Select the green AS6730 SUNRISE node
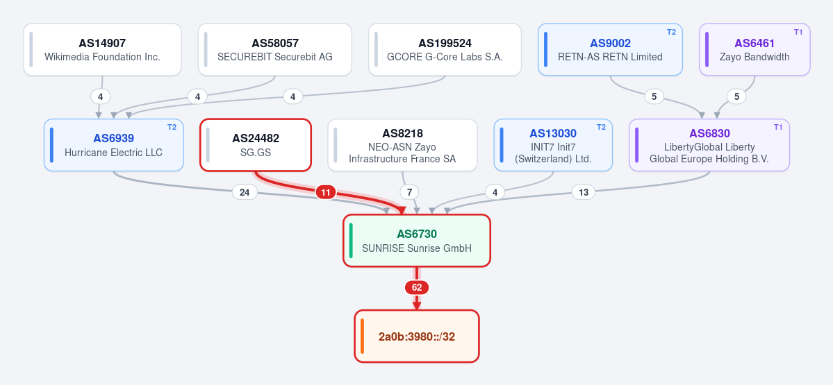Viewport: 833px width, 385px height. click(417, 240)
